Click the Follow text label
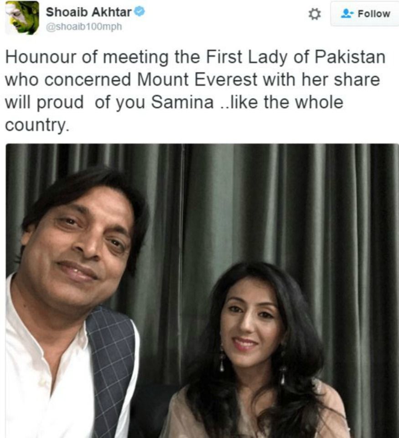The image size is (399, 438). click(x=374, y=14)
